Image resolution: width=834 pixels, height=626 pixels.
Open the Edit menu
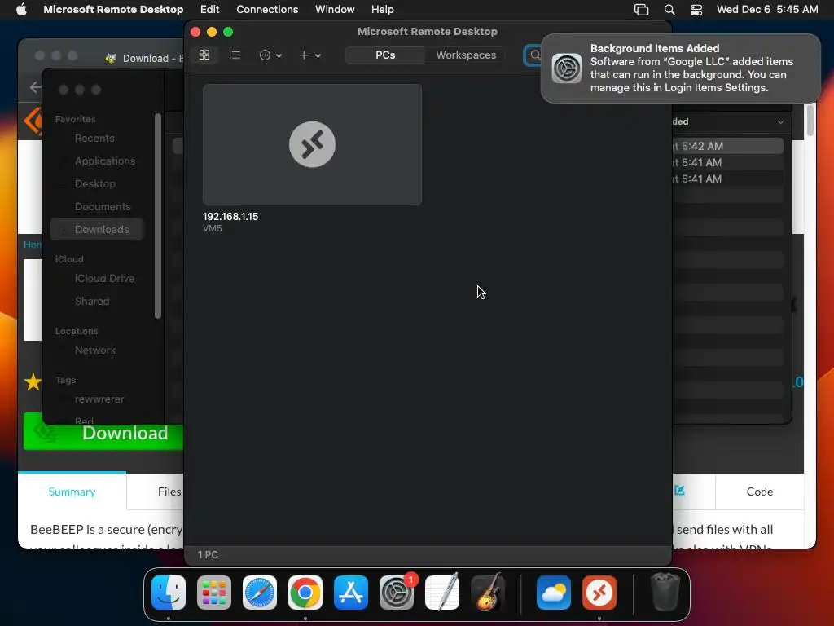pos(209,9)
